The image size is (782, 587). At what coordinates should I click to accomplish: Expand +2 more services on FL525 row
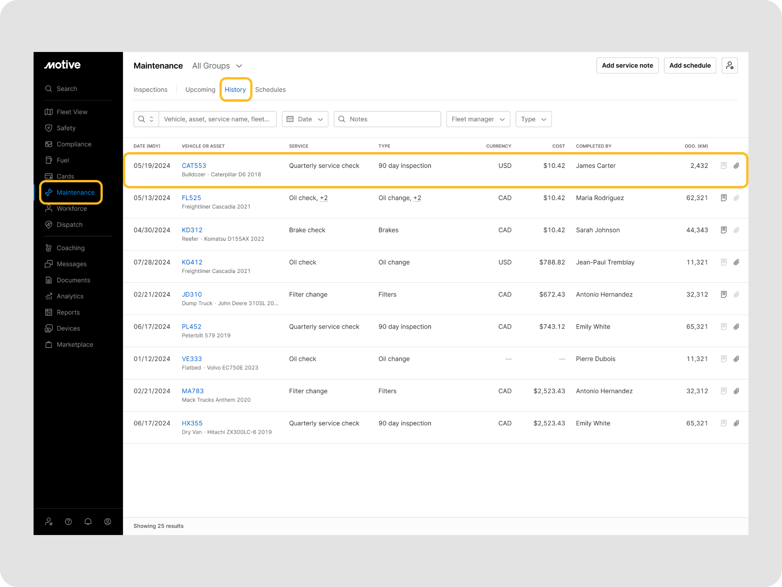(x=324, y=198)
